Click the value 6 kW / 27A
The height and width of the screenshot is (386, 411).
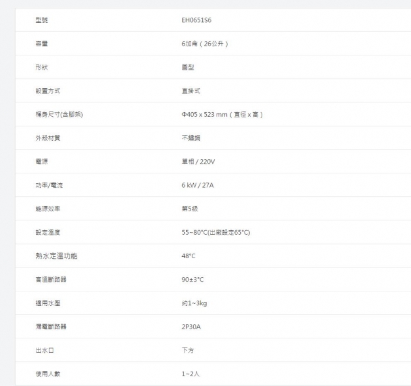198,185
